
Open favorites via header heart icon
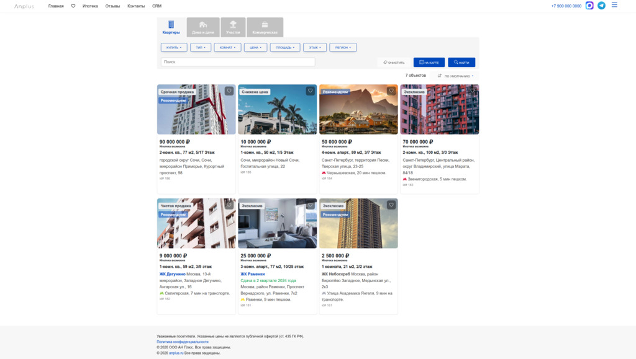coord(73,6)
